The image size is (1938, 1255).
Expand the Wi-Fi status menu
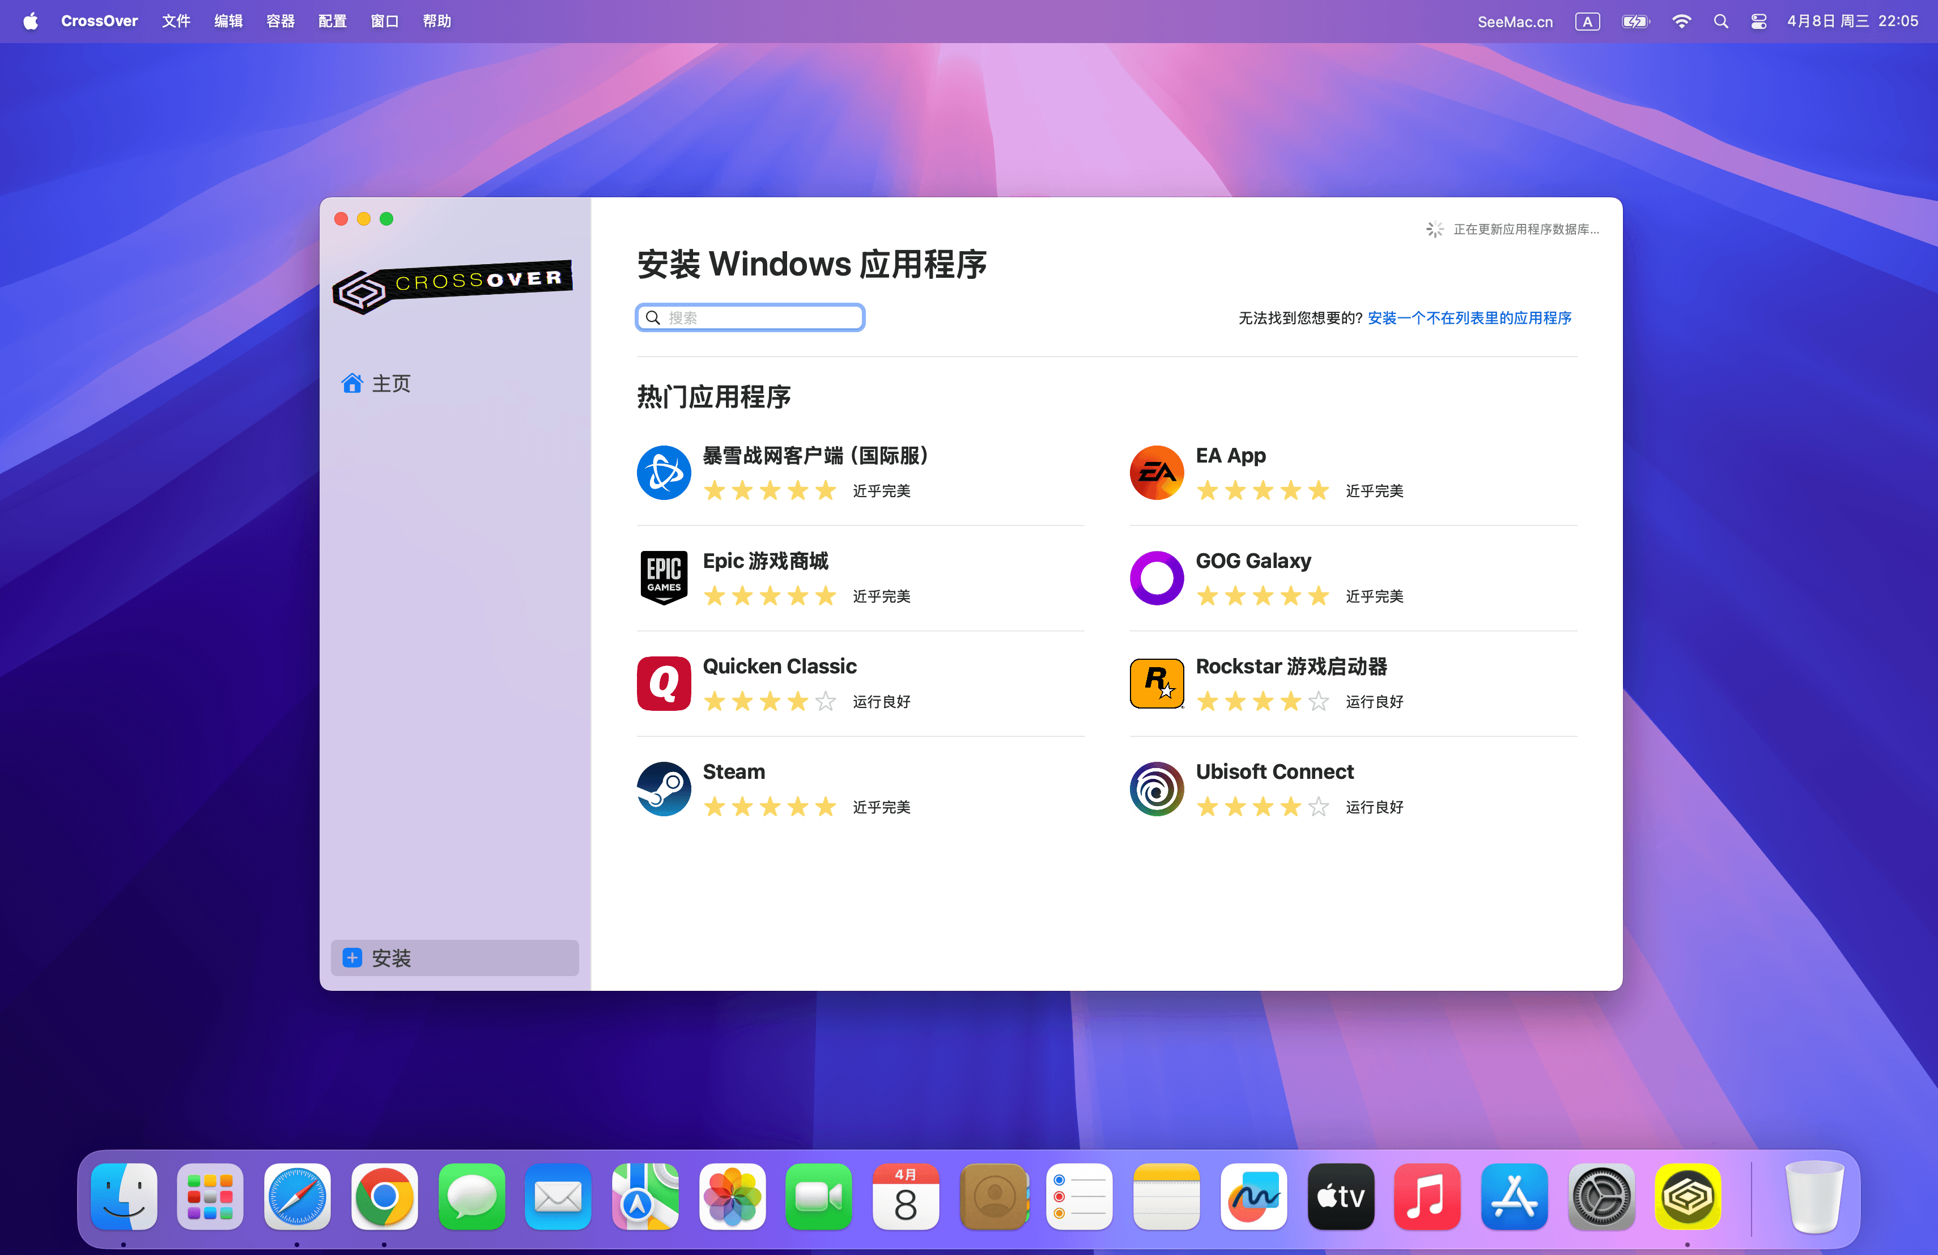tap(1681, 21)
